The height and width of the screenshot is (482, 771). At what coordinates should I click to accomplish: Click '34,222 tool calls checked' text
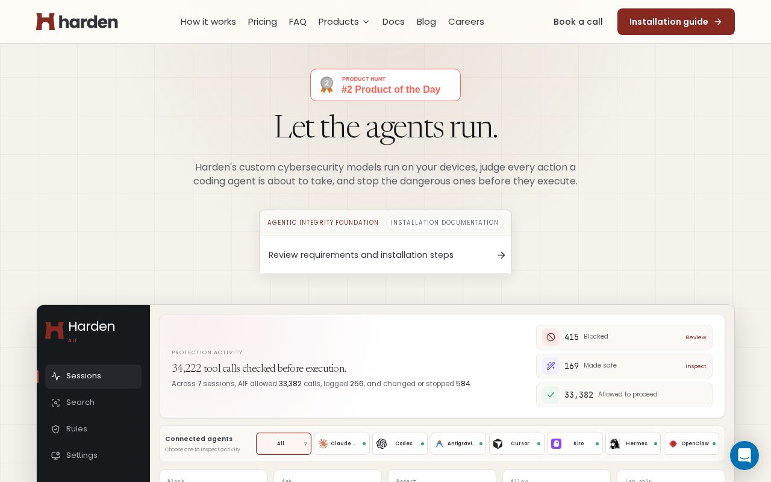[259, 368]
